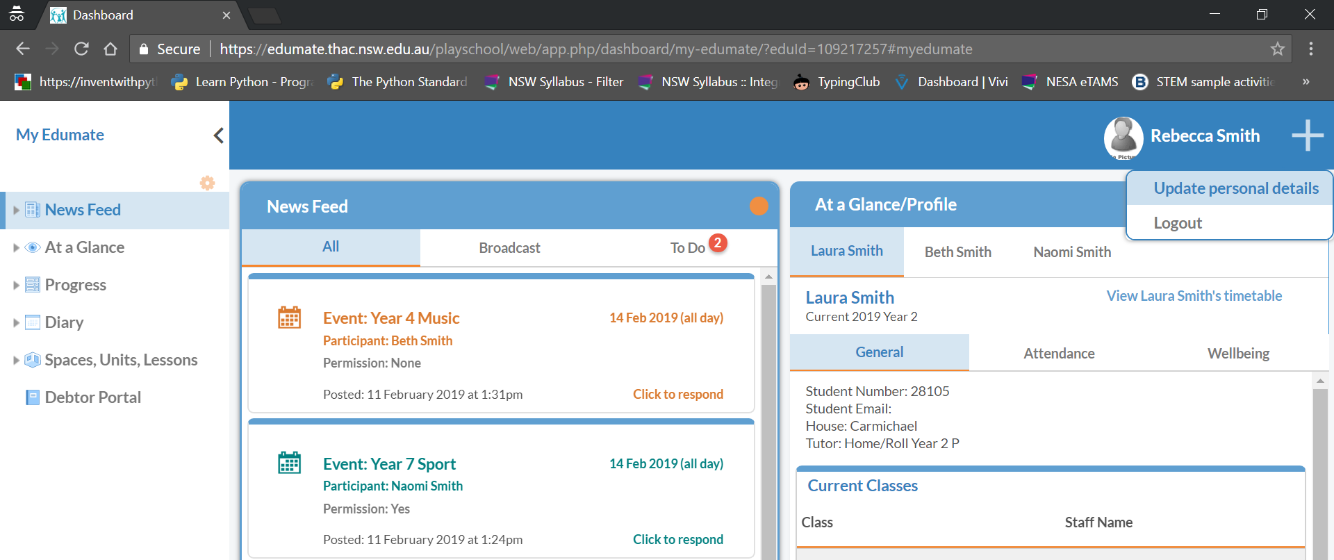Collapse the My Edumate sidebar chevron

(x=218, y=135)
